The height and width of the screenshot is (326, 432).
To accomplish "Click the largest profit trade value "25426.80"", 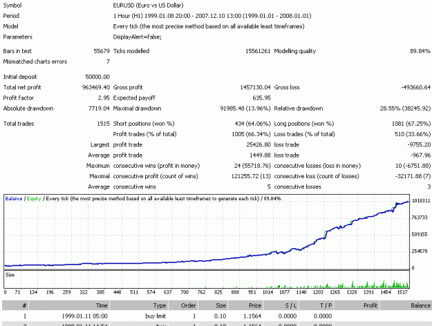I will click(x=259, y=144).
